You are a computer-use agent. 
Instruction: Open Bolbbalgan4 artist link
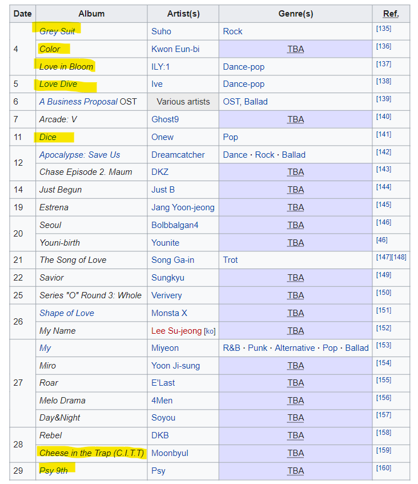175,225
